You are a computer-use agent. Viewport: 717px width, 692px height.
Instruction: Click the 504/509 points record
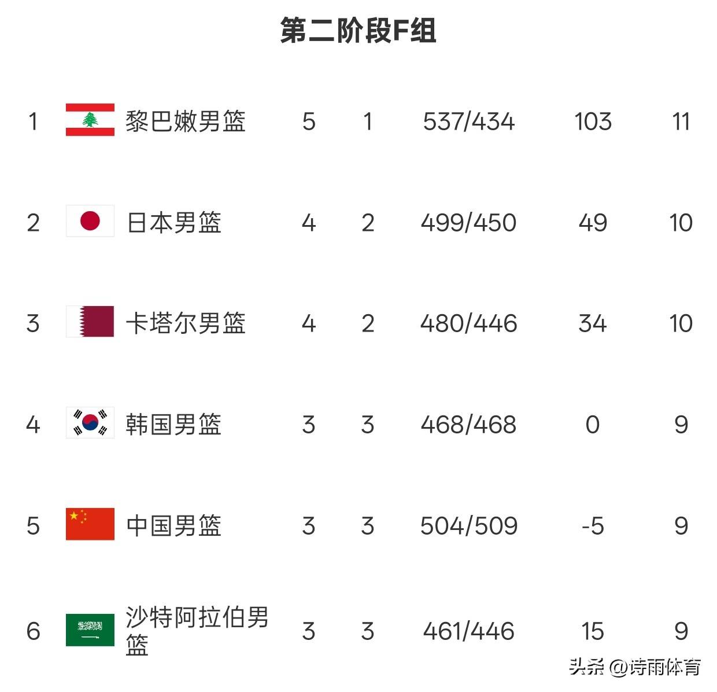468,525
